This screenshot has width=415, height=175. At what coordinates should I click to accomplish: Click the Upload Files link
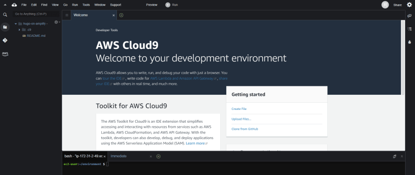[x=241, y=119]
